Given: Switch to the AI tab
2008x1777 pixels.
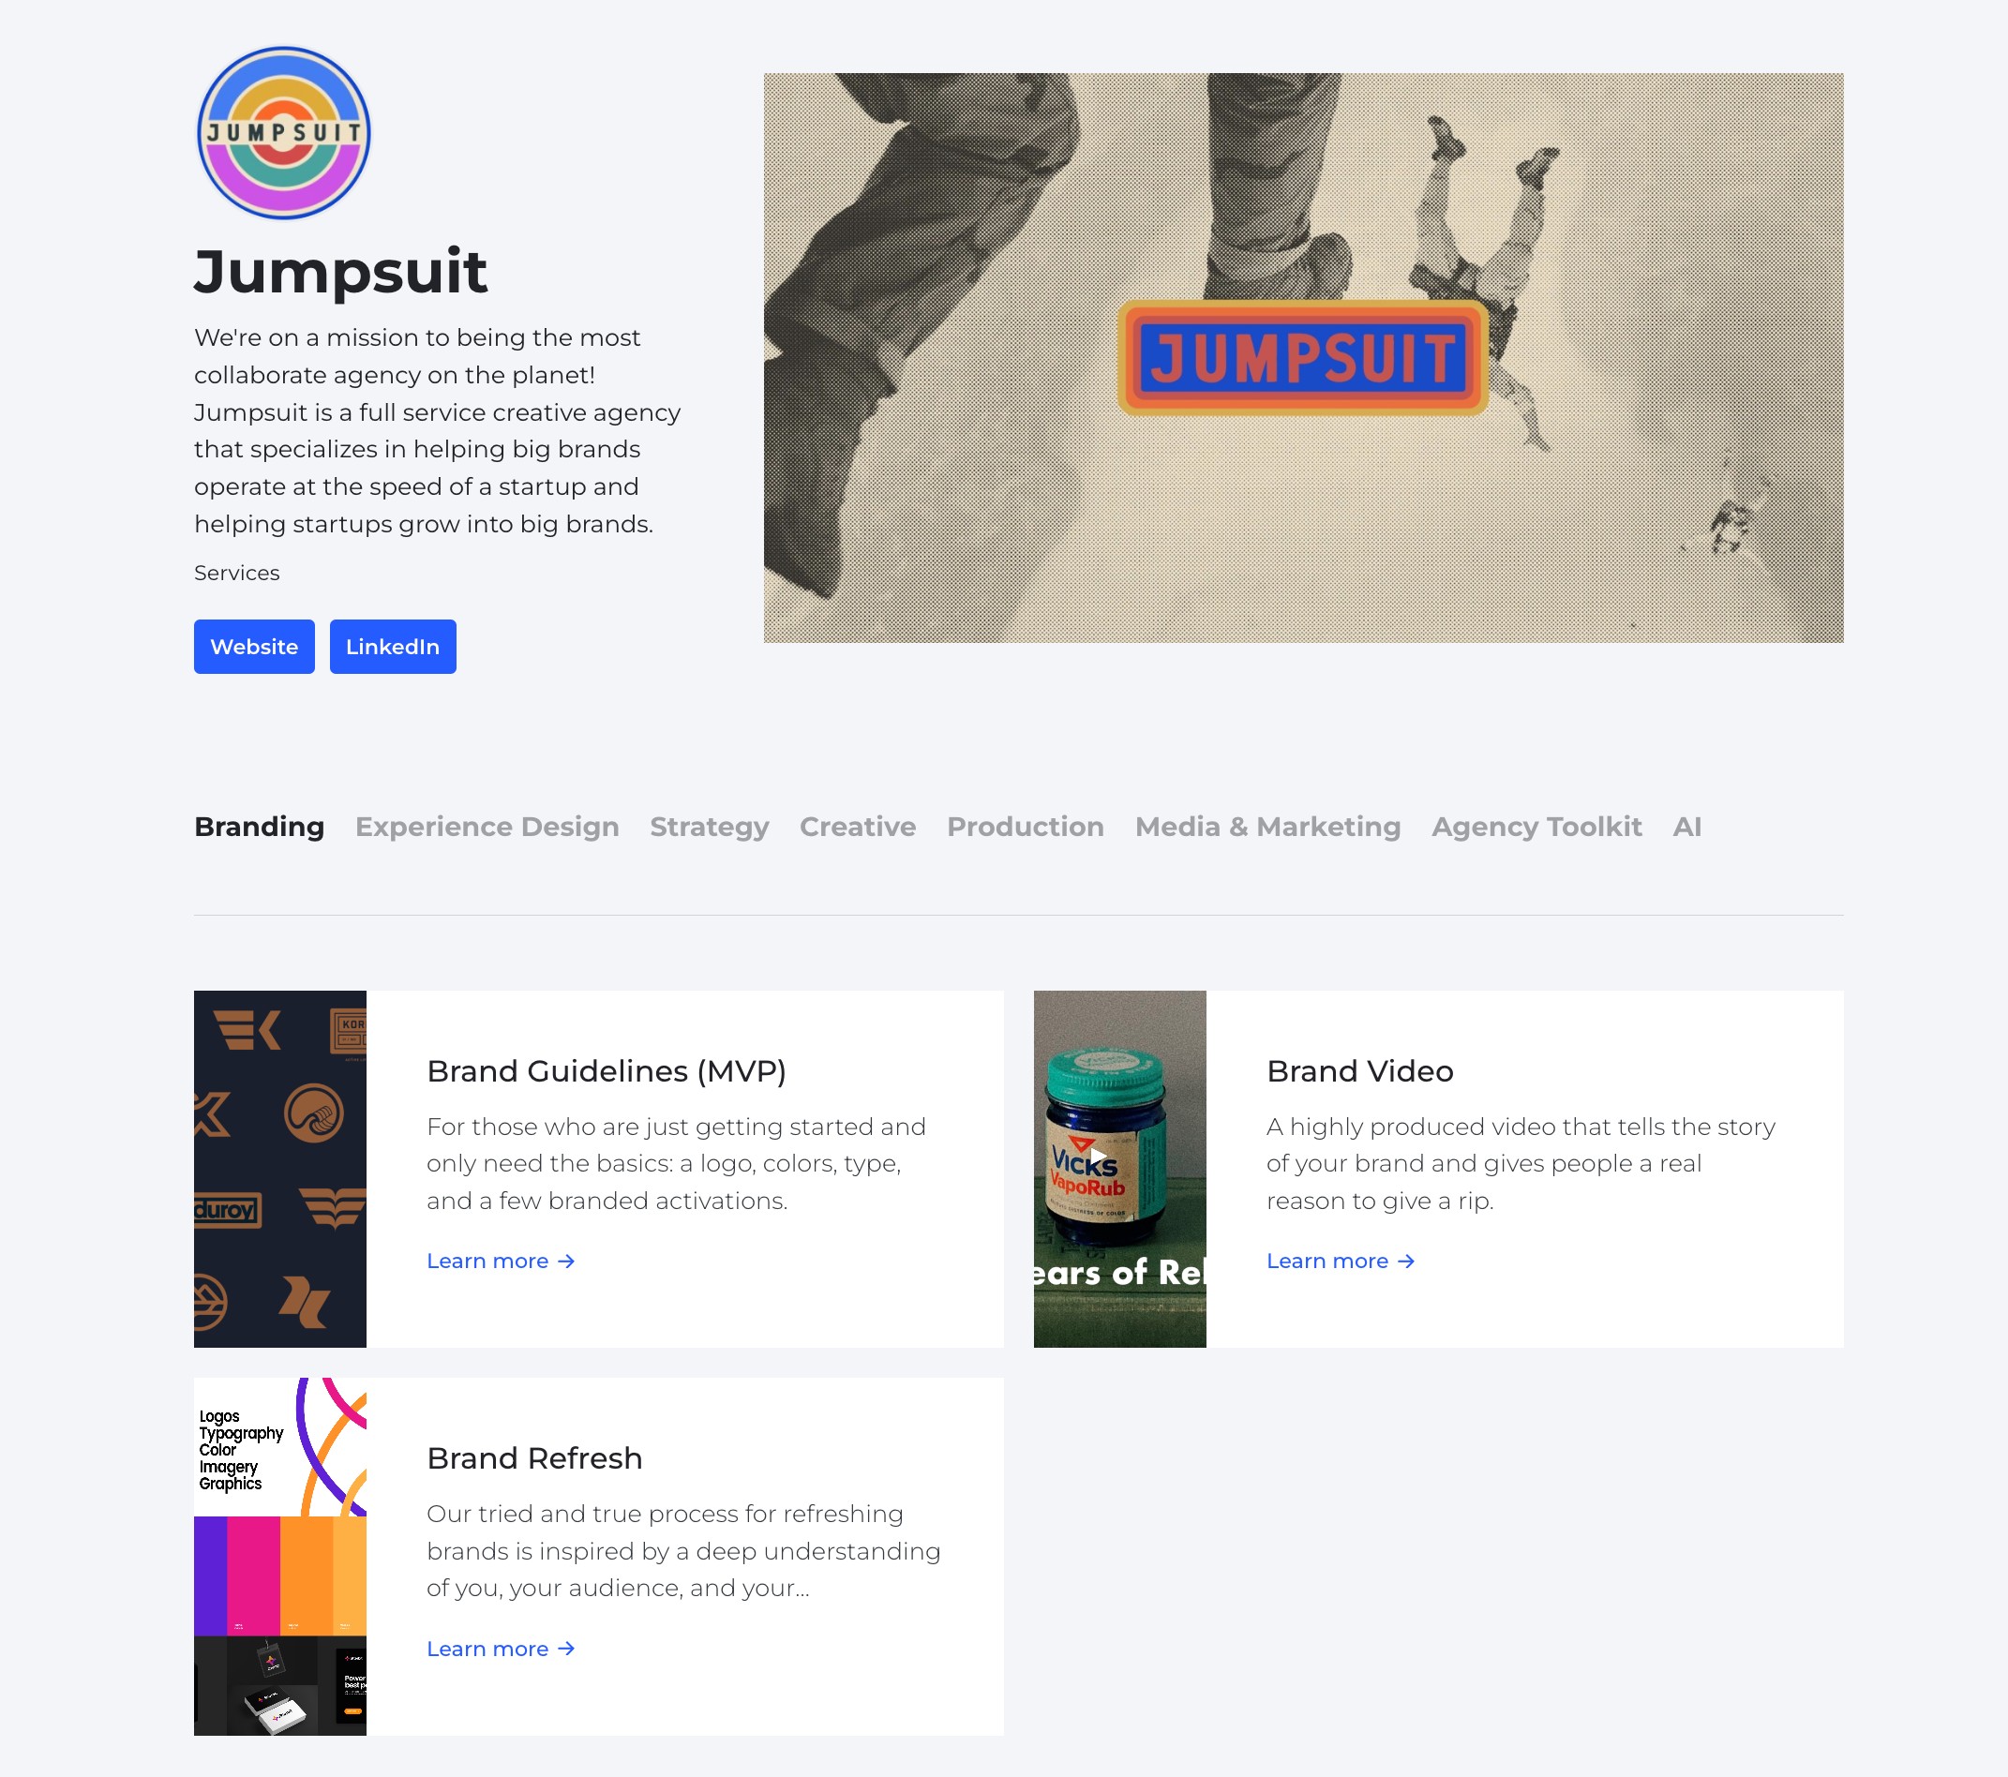Looking at the screenshot, I should coord(1686,826).
